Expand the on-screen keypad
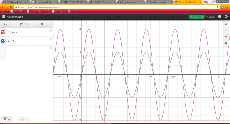Viewport: 230px width, 124px height. coord(7,119)
